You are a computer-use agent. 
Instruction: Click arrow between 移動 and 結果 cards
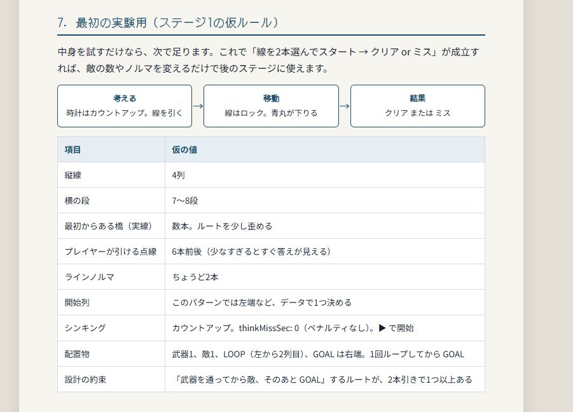(x=345, y=106)
